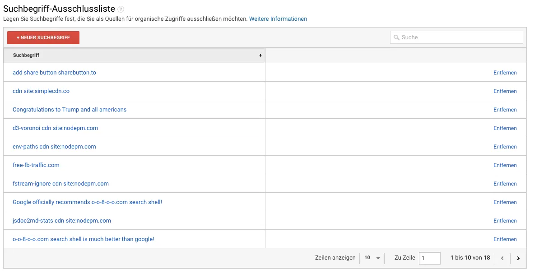This screenshot has width=539, height=279.
Task: Click in the Suche search field
Action: (x=460, y=37)
